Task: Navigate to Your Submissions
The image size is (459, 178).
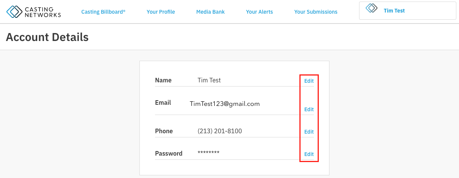Action: click(316, 12)
